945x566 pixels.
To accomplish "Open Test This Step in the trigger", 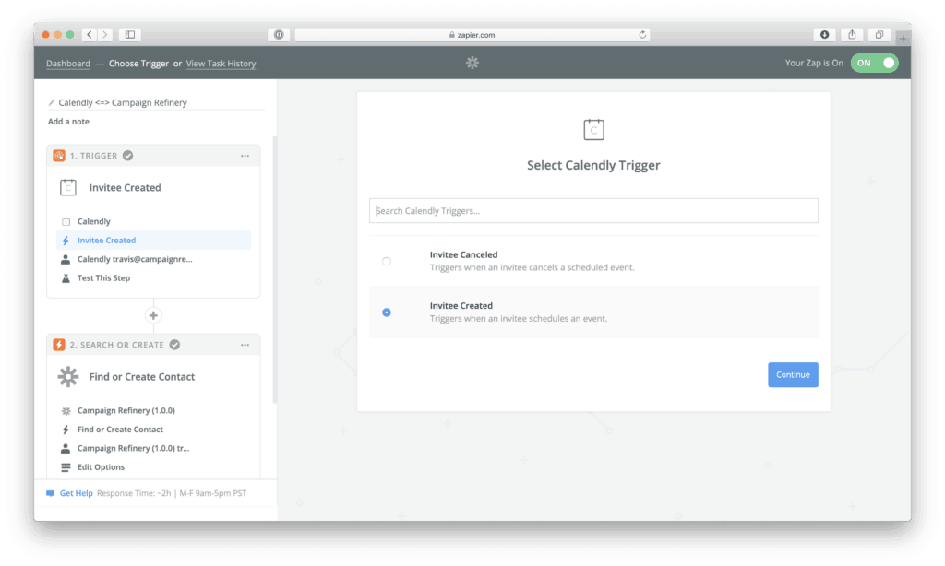I will click(x=154, y=277).
